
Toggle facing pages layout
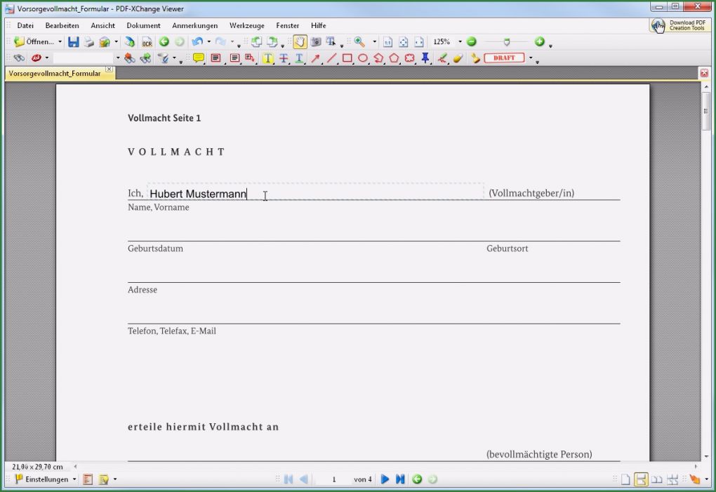pyautogui.click(x=657, y=479)
